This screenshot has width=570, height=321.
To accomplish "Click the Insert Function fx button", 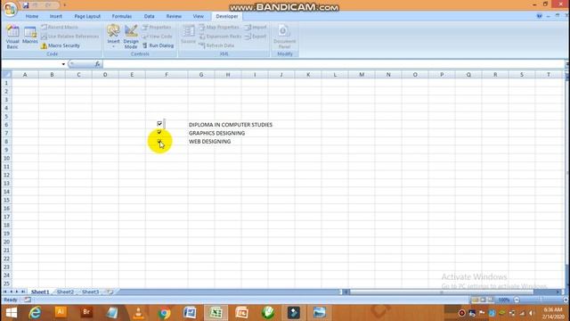I will click(x=97, y=64).
